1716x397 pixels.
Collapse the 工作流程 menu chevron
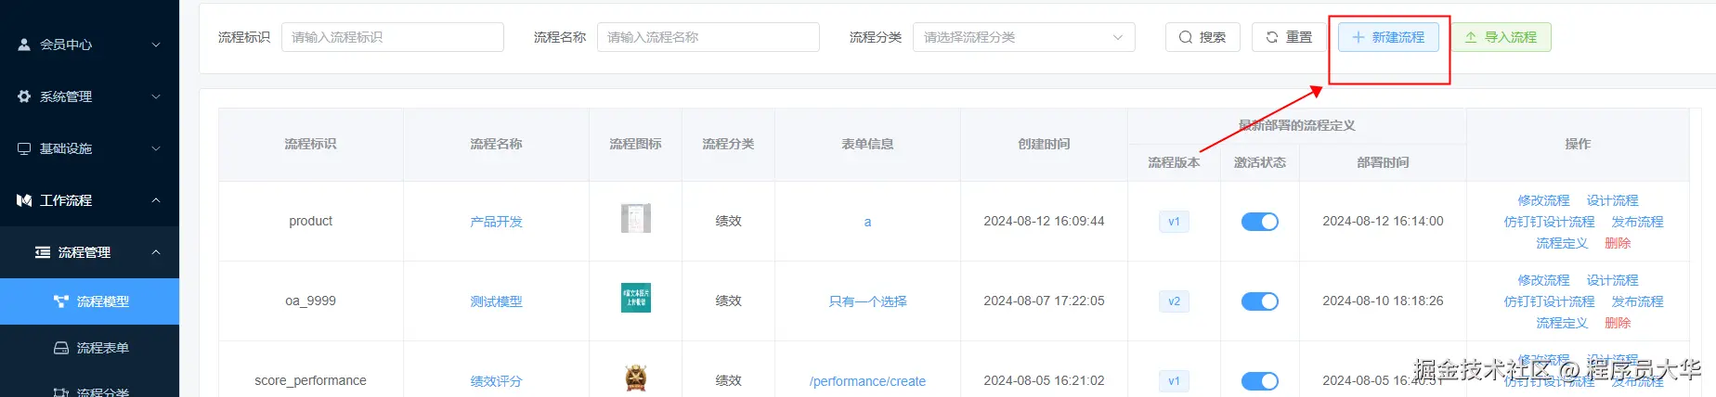156,200
